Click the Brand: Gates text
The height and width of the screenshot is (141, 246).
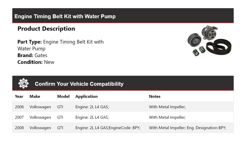(32, 55)
